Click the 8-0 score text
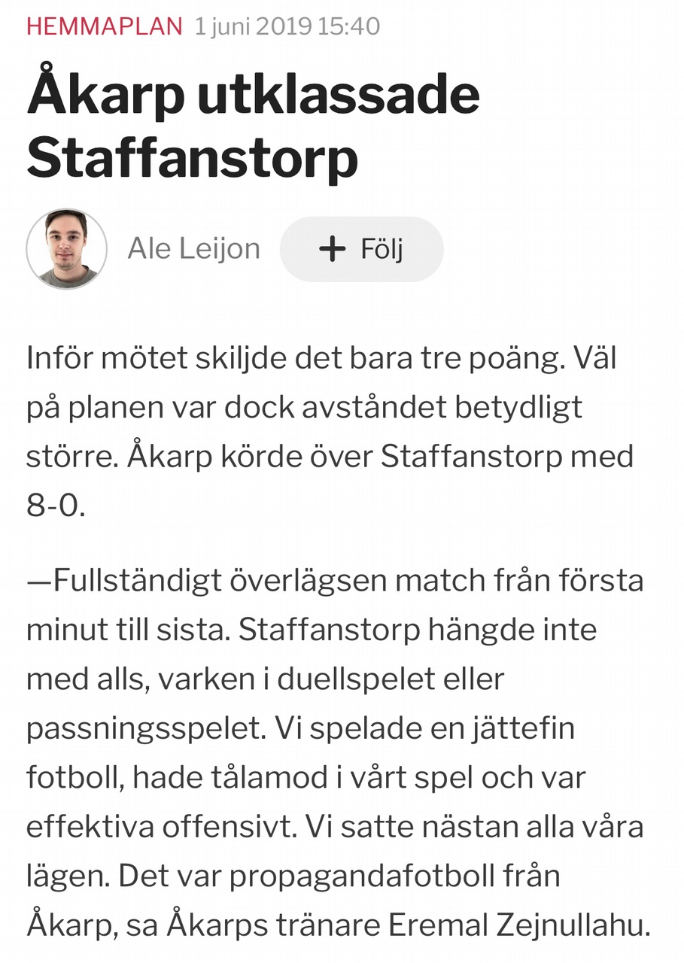The height and width of the screenshot is (963, 684). pyautogui.click(x=54, y=505)
